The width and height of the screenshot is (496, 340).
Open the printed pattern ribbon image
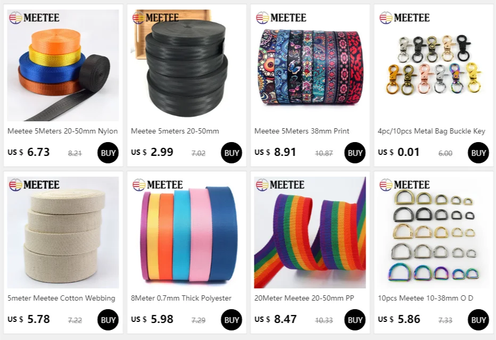310,65
